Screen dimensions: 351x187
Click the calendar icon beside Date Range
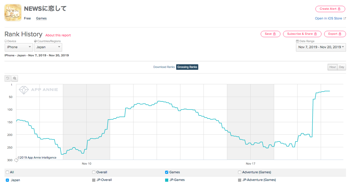tap(297, 41)
